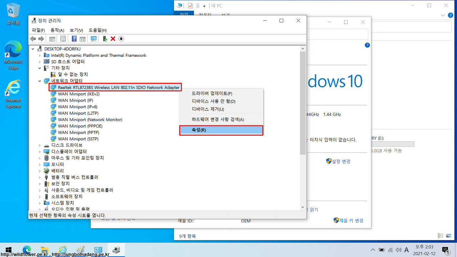Click the help icon in 내 PC window
This screenshot has width=457, height=257.
451,15
